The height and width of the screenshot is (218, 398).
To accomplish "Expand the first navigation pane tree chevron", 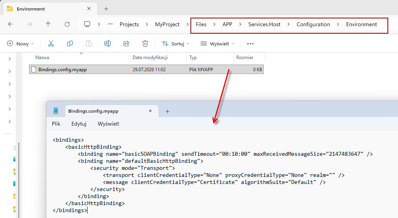I will (x=10, y=59).
